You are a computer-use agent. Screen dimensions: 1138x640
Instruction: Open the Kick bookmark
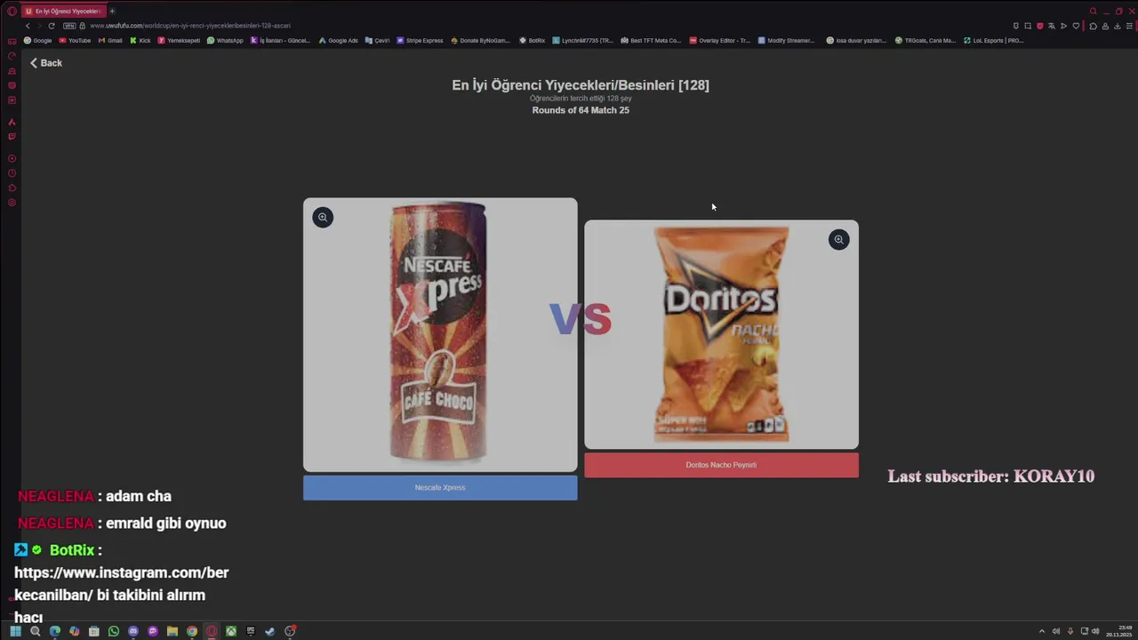click(x=140, y=41)
